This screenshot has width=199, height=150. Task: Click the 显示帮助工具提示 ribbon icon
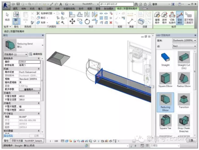click(189, 18)
